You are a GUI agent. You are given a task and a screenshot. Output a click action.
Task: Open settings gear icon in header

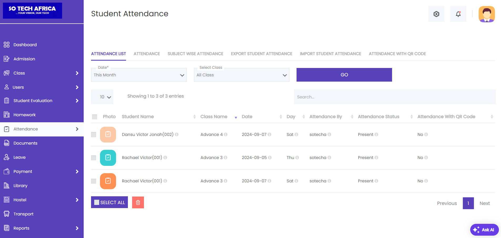(x=436, y=14)
